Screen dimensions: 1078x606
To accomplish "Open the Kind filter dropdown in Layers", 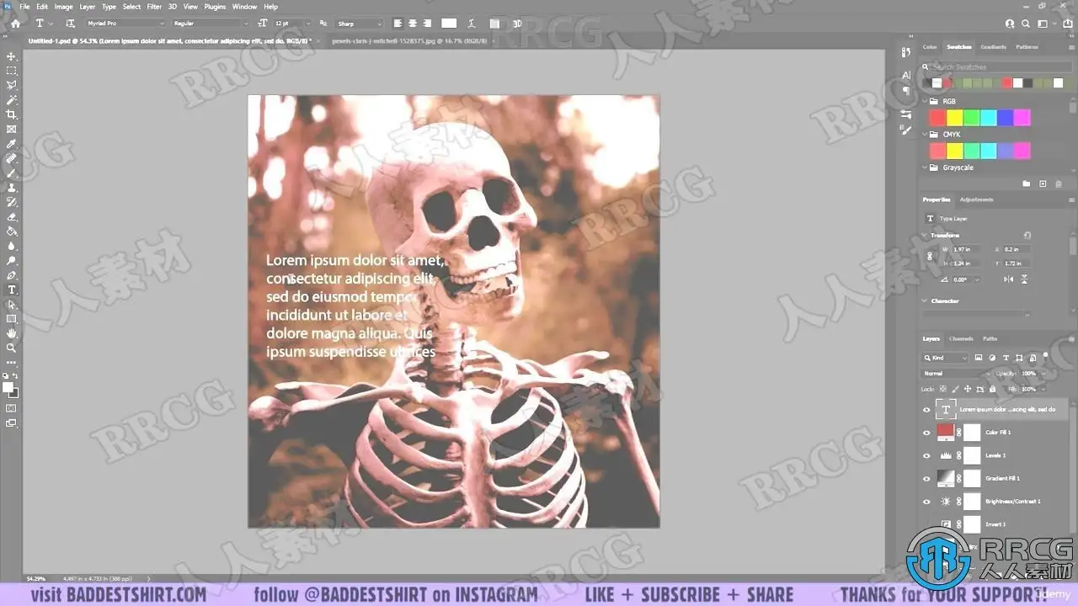I will click(947, 358).
